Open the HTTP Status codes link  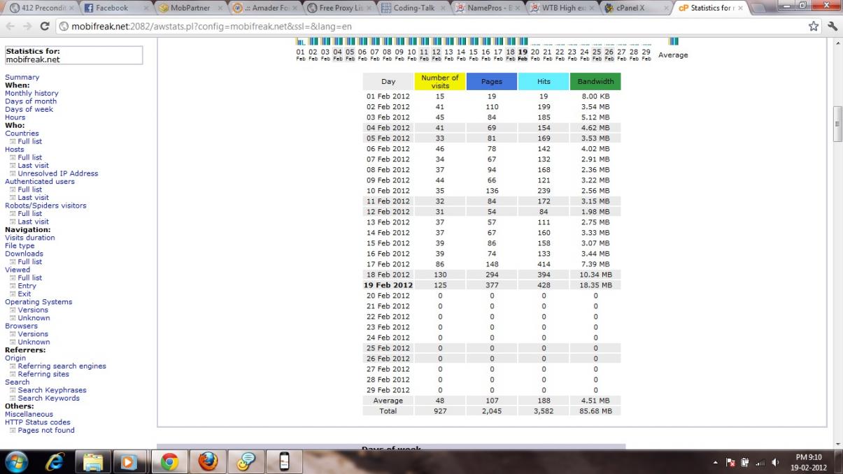coord(38,423)
